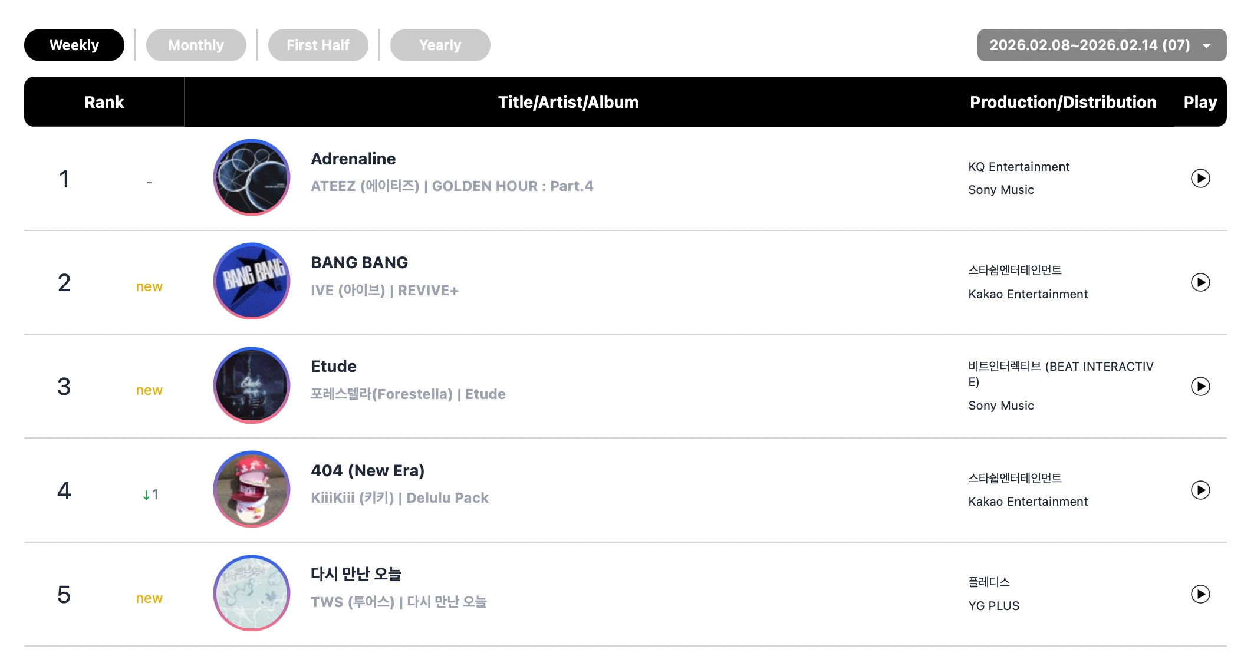Open the BANG BANG title link
Viewport: 1254px width, 656px height.
click(x=359, y=263)
